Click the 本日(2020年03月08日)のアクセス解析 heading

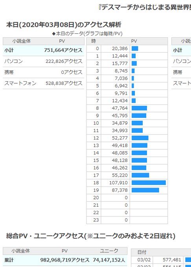tap(64, 25)
